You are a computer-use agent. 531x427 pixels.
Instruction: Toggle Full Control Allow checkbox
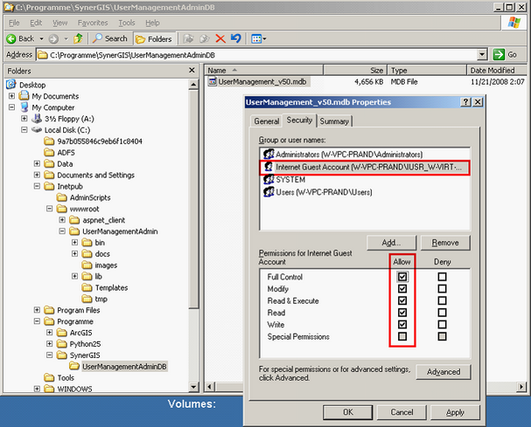point(402,277)
